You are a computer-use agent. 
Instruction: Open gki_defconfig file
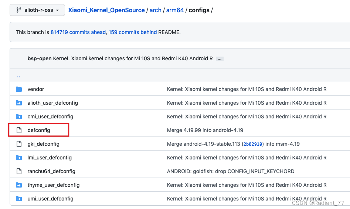click(44, 144)
